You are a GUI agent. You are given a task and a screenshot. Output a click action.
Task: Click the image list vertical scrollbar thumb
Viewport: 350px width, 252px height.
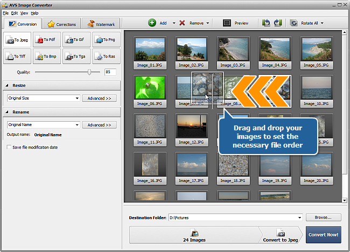pos(345,104)
